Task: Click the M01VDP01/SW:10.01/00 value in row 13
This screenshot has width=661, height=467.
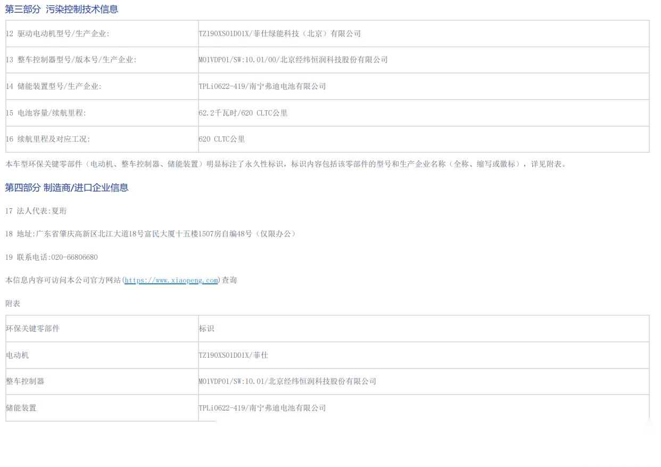Action: [293, 60]
